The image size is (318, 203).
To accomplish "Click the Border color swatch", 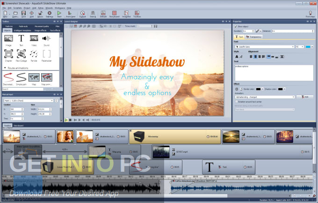I will click(258, 89).
